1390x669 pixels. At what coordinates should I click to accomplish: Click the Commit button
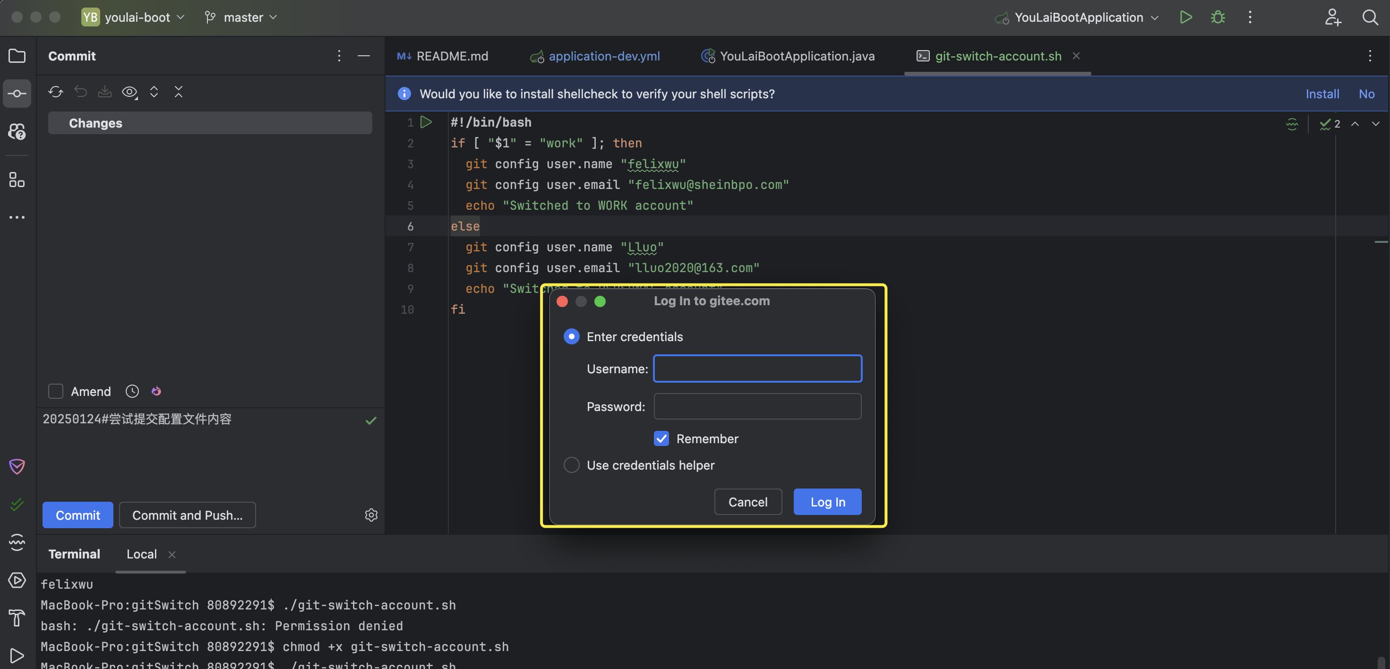(77, 515)
